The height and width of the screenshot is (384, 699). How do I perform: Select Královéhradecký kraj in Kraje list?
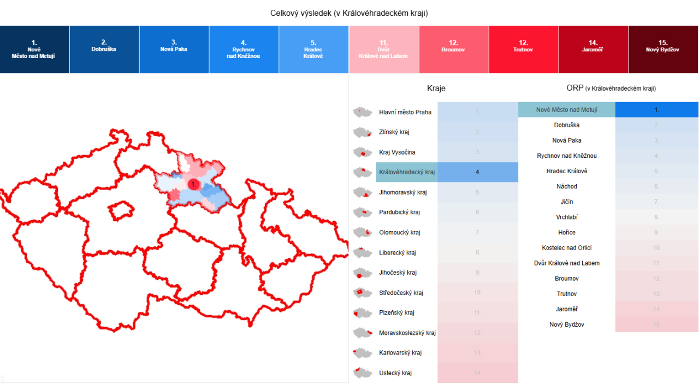407,172
